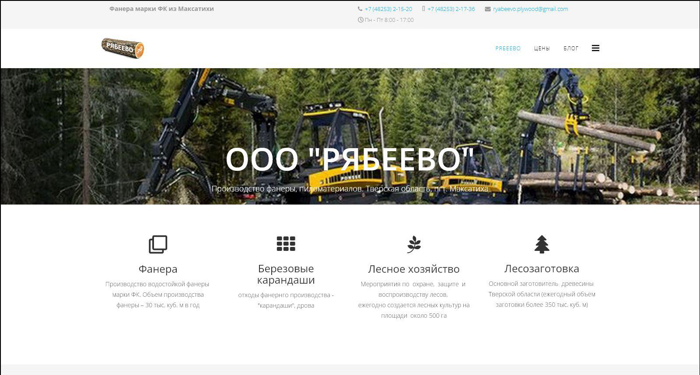Call the +7 (48253) 2-15-20 link
700x375 pixels.
388,9
